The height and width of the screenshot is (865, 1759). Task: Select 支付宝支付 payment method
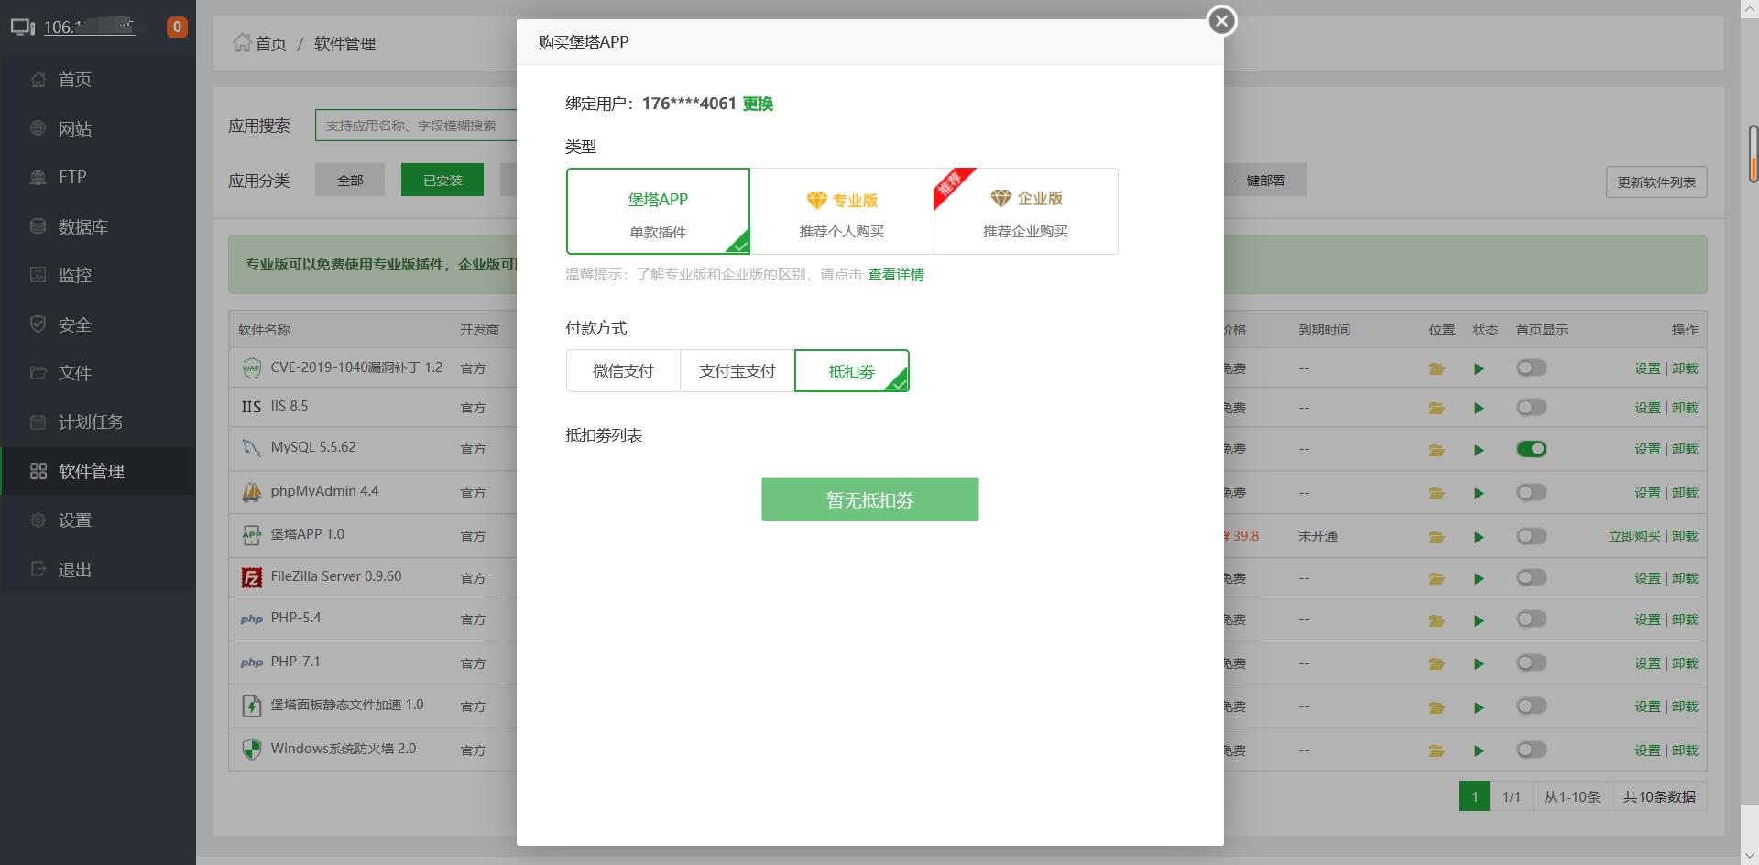(x=737, y=371)
